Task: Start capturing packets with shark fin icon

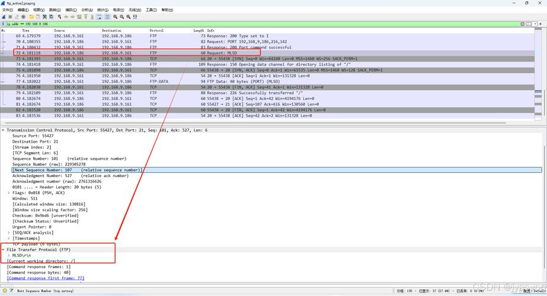Action: coord(4,17)
